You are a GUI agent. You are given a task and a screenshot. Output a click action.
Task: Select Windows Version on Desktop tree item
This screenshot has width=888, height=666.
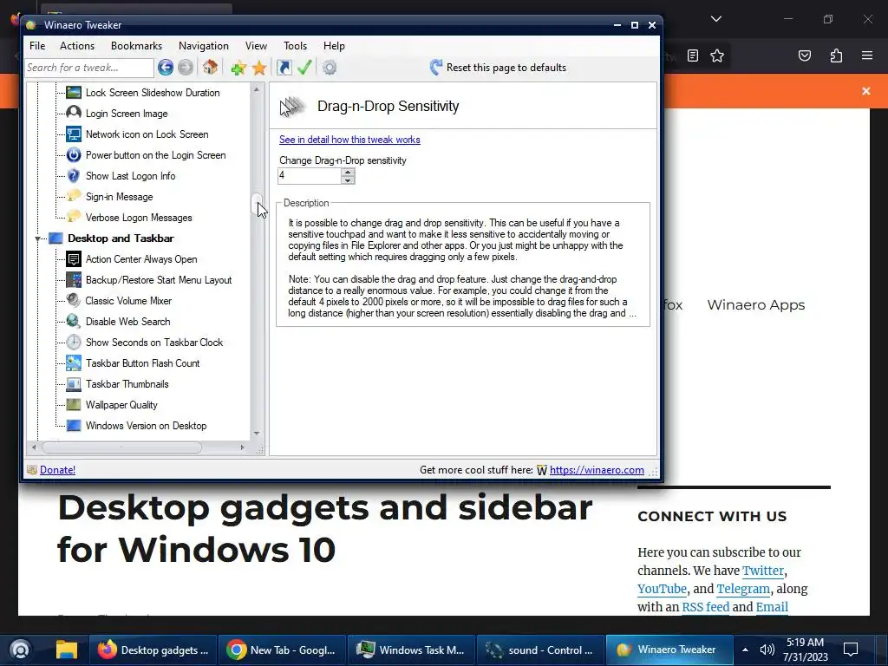click(x=146, y=425)
